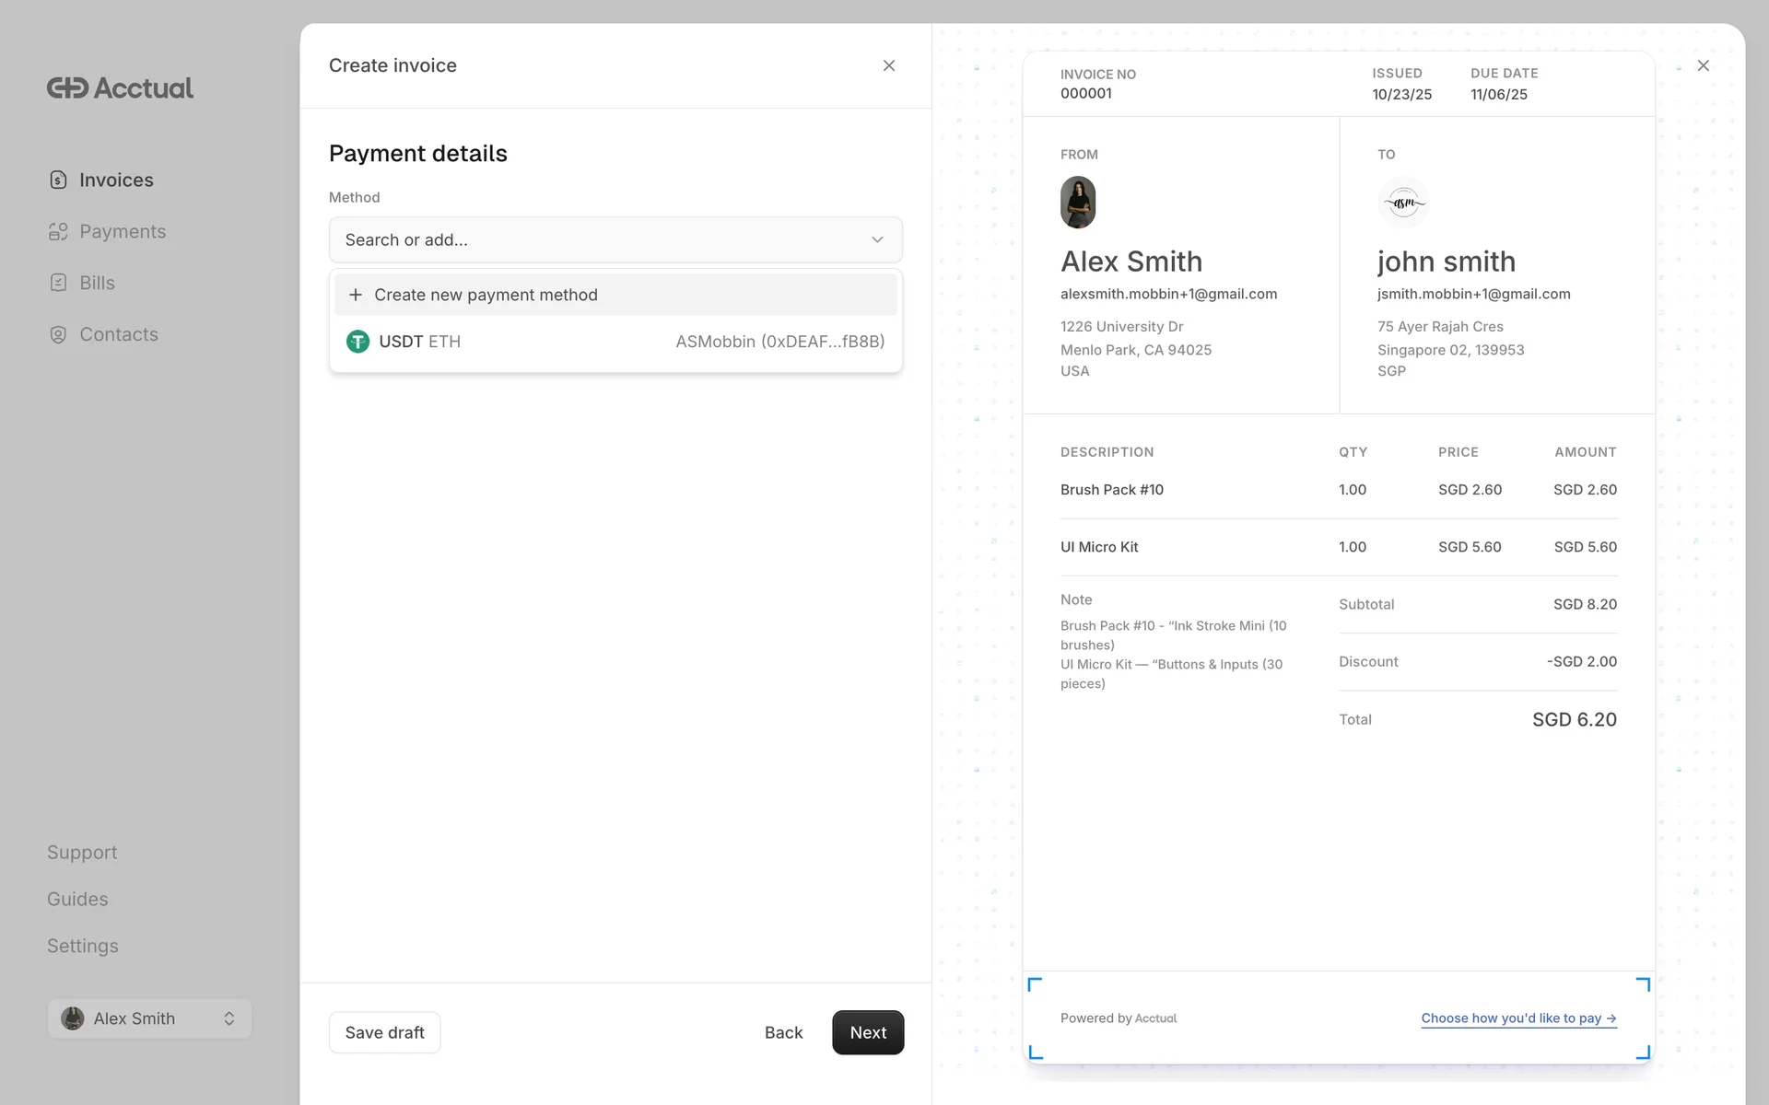Open the Alex Smith account switcher
1769x1105 pixels.
(x=149, y=1018)
